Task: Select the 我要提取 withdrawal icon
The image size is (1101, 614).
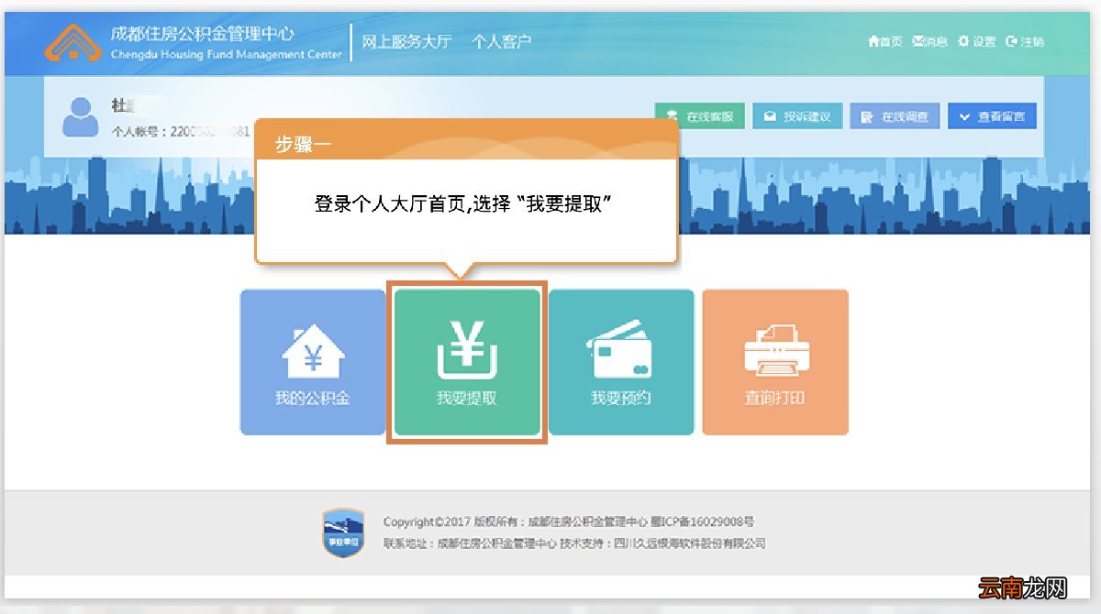Action: pyautogui.click(x=467, y=348)
